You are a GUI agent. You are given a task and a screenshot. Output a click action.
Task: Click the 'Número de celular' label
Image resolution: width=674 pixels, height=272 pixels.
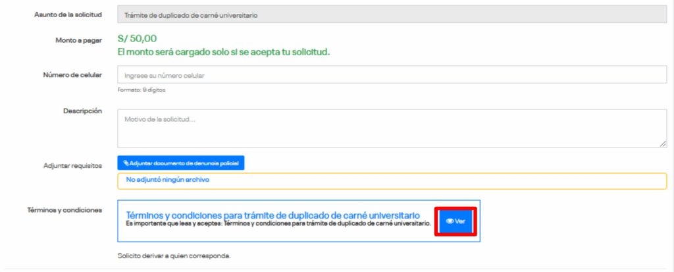(x=72, y=75)
